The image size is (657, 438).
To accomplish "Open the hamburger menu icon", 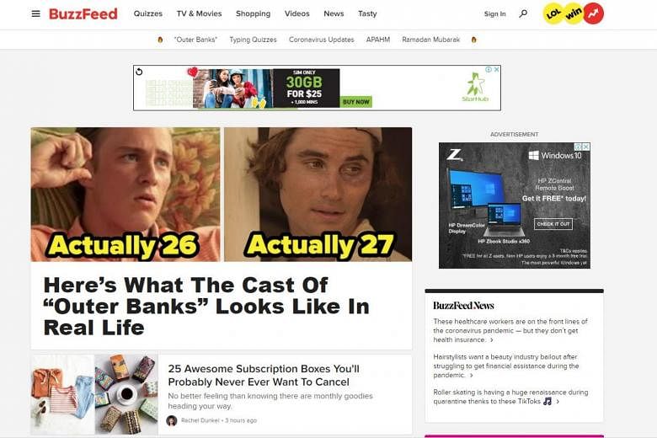I will coord(36,13).
